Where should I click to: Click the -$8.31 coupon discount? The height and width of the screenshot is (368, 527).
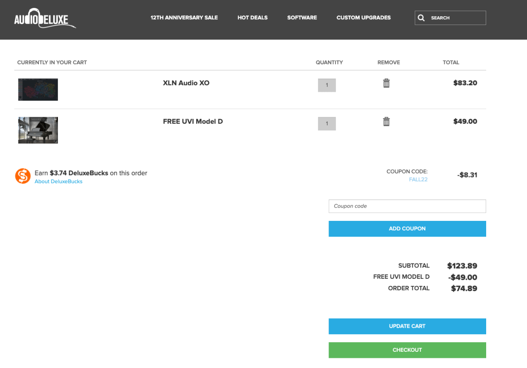click(467, 175)
